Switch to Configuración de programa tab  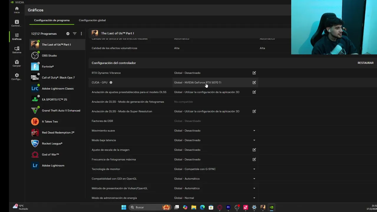coord(52,20)
